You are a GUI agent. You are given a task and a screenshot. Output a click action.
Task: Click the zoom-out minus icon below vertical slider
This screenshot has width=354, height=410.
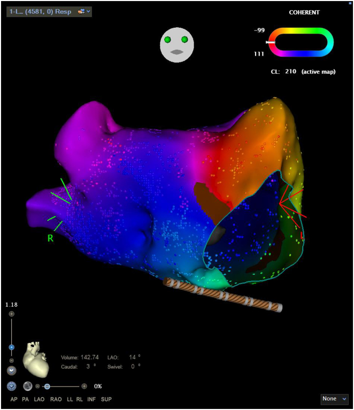pos(11,360)
